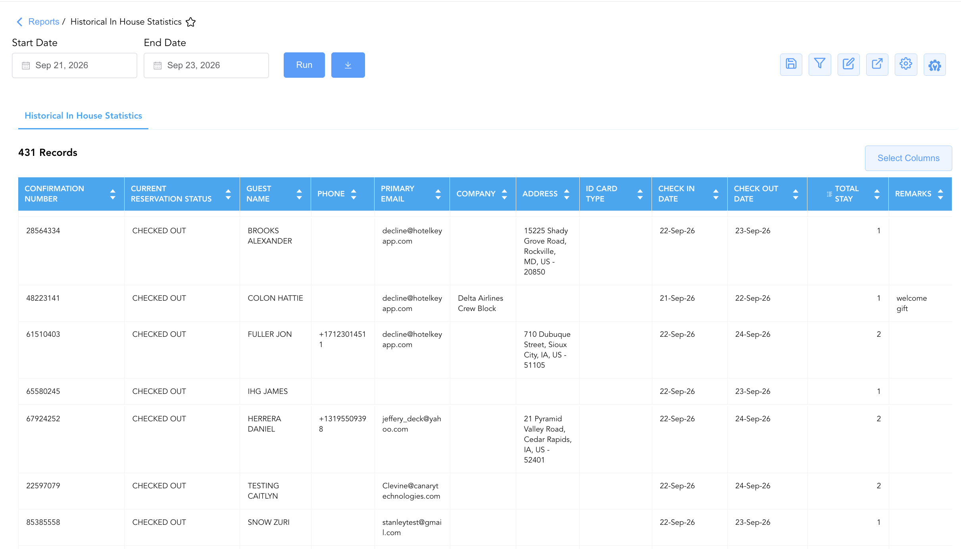This screenshot has width=961, height=549.
Task: Sort by Confirmation Number column
Action: (x=113, y=194)
